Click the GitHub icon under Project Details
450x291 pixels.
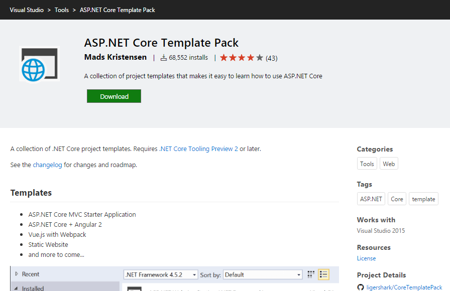pyautogui.click(x=360, y=287)
